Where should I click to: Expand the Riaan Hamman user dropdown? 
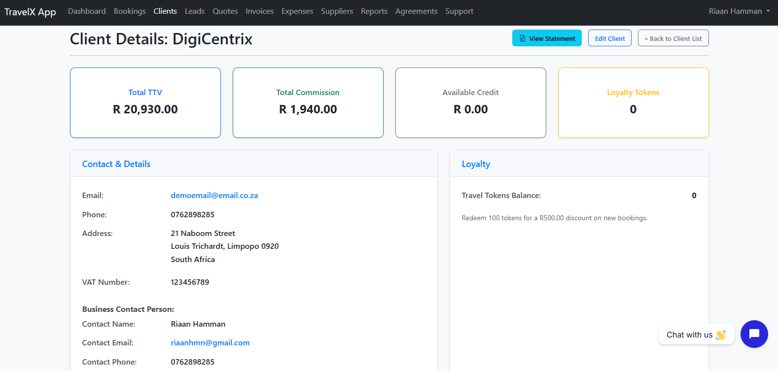pos(739,11)
